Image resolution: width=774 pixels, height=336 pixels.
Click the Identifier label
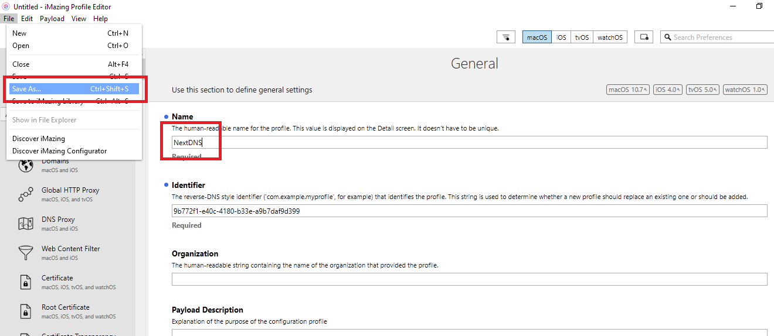[188, 185]
